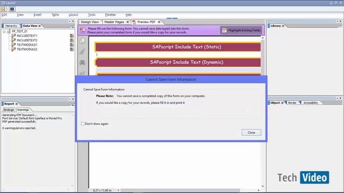344x193 pixels.
Task: Switch to the Accessibility palette tab
Action: coord(311,102)
